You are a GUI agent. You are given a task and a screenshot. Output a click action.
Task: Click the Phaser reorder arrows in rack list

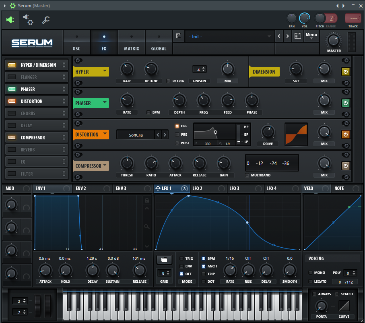click(64, 89)
